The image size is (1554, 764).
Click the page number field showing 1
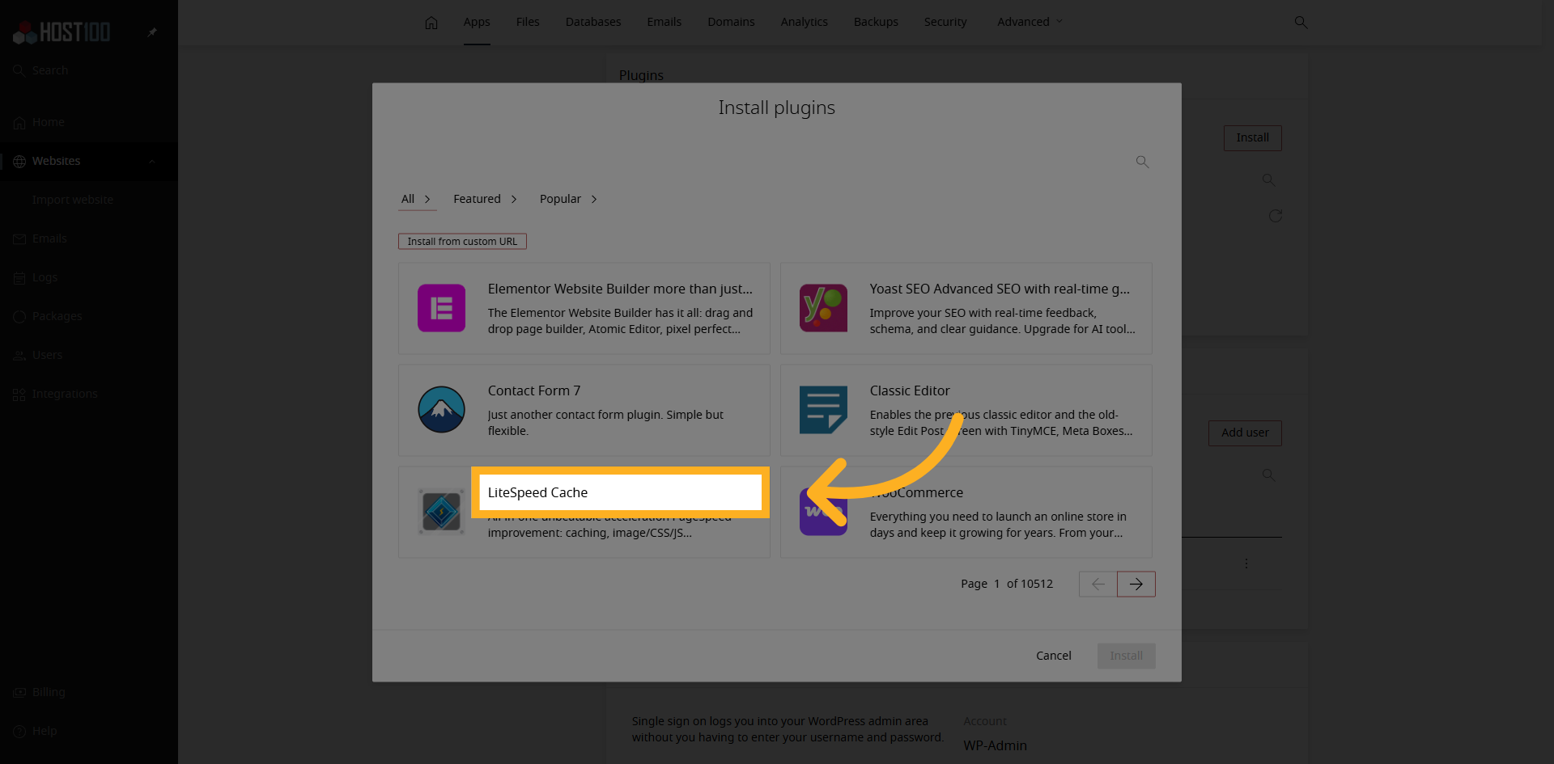(997, 584)
